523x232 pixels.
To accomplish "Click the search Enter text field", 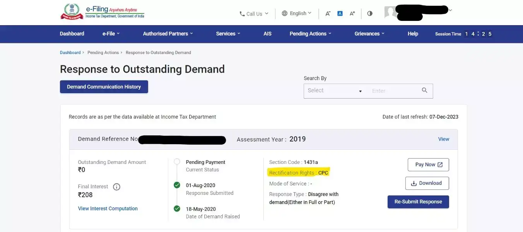I will (x=393, y=91).
